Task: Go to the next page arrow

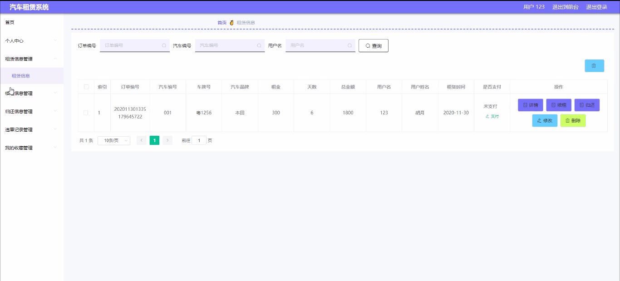Action: coord(167,140)
